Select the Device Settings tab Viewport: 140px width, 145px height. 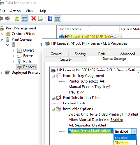[114, 59]
